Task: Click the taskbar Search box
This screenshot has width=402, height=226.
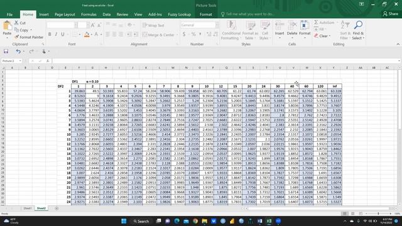Action: 141,221
